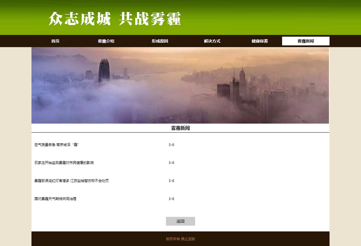Open the 解决方式 navigation item

[212, 41]
